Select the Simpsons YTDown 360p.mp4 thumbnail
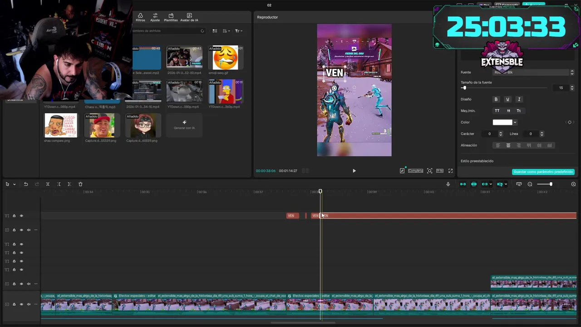This screenshot has height=327, width=581. click(226, 91)
